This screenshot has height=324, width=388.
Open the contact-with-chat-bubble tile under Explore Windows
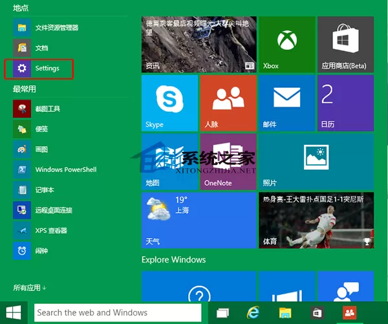[346, 286]
